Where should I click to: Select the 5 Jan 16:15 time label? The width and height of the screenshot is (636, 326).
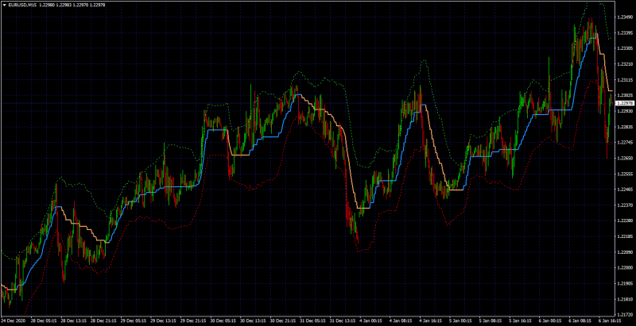521,320
